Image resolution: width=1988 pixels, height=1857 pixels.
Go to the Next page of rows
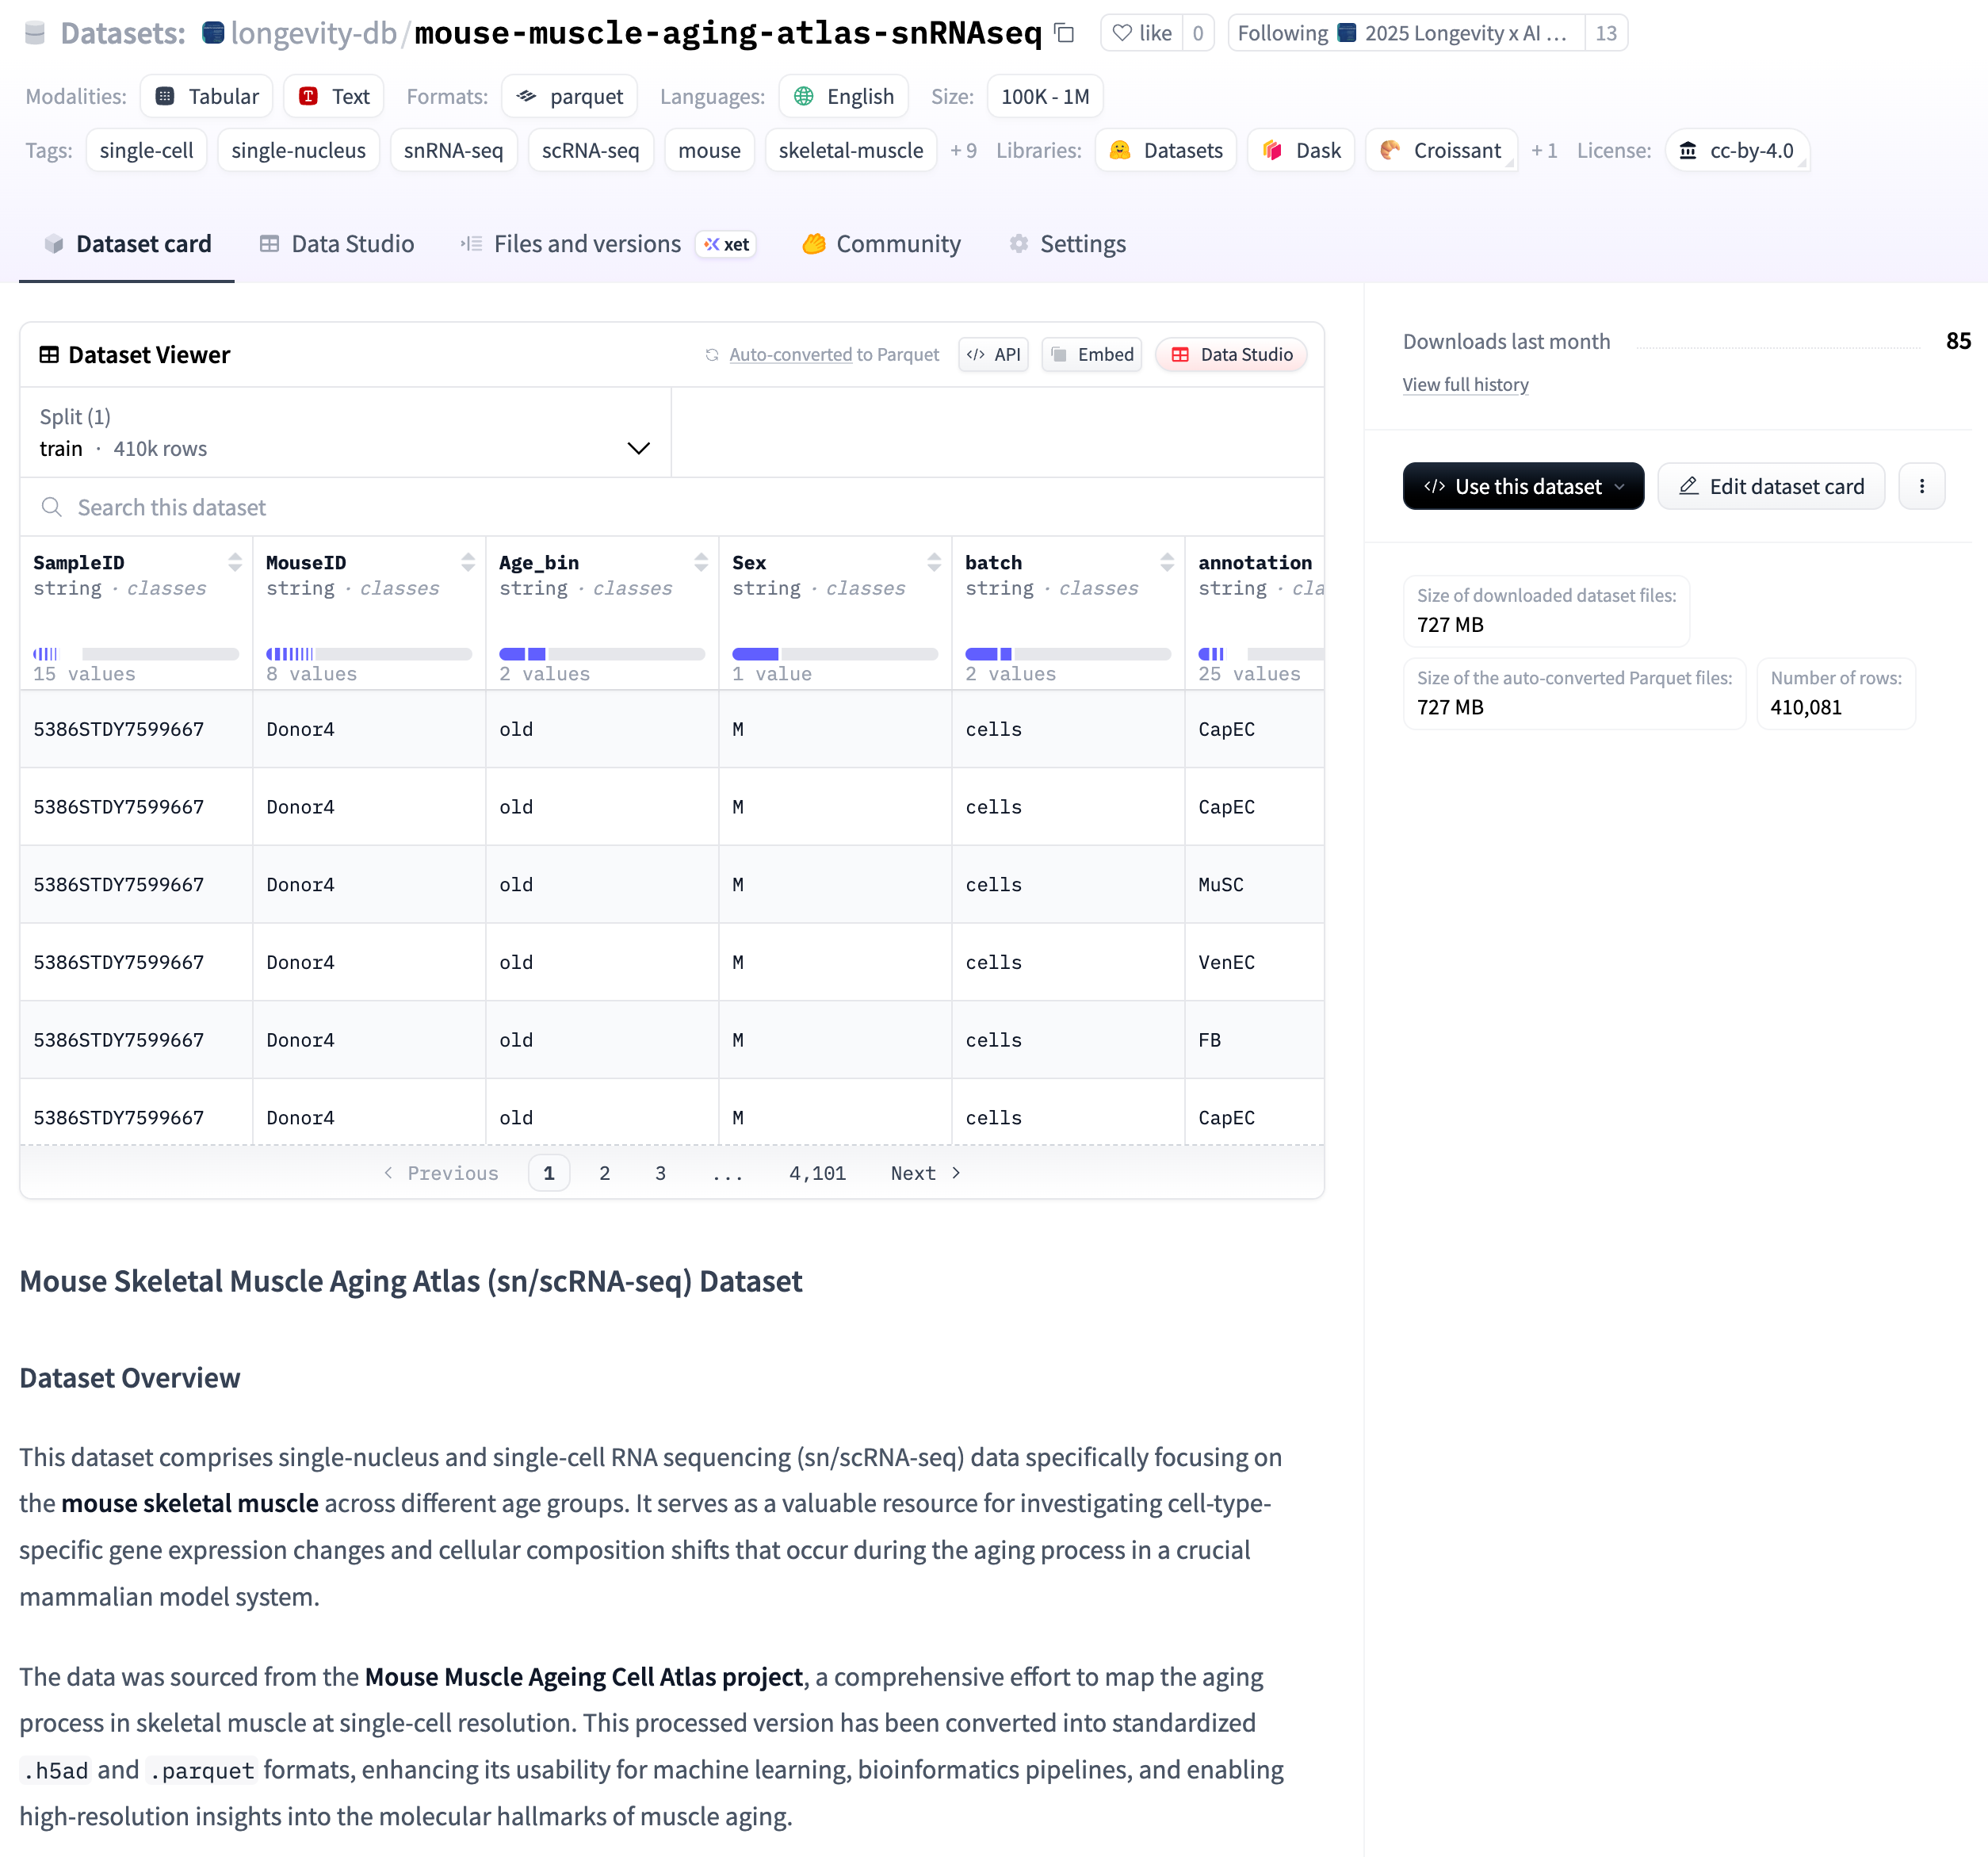925,1173
